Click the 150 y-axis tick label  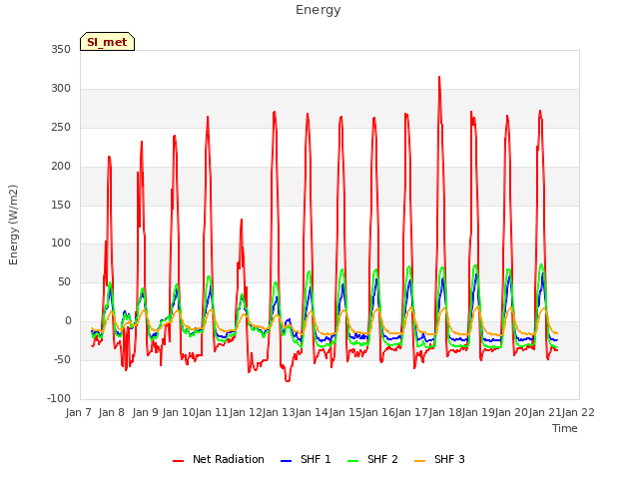[x=61, y=205]
